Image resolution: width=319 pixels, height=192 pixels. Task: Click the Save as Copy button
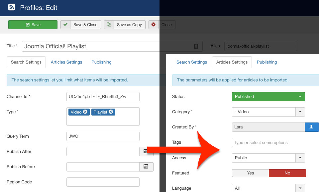pos(125,25)
